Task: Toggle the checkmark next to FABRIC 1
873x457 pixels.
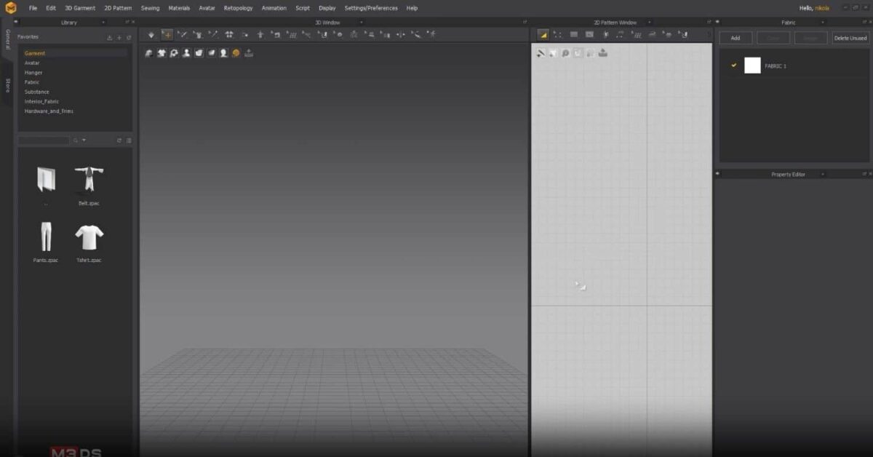Action: pos(733,65)
